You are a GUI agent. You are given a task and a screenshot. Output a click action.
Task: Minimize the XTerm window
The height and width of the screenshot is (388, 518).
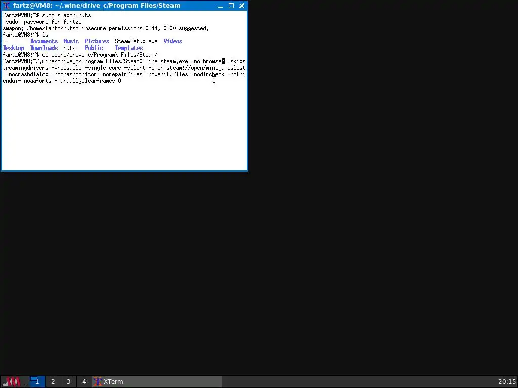tap(221, 6)
